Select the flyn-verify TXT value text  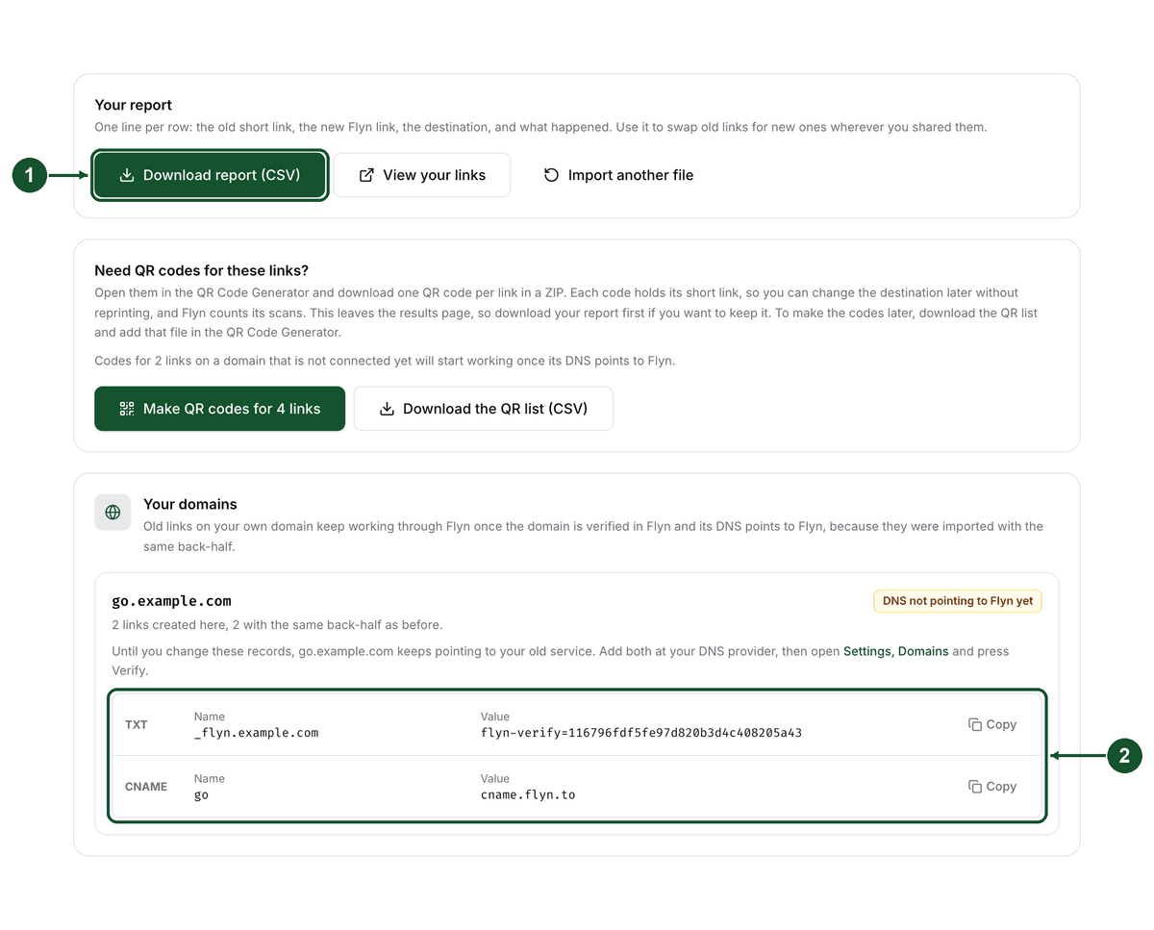click(x=641, y=733)
